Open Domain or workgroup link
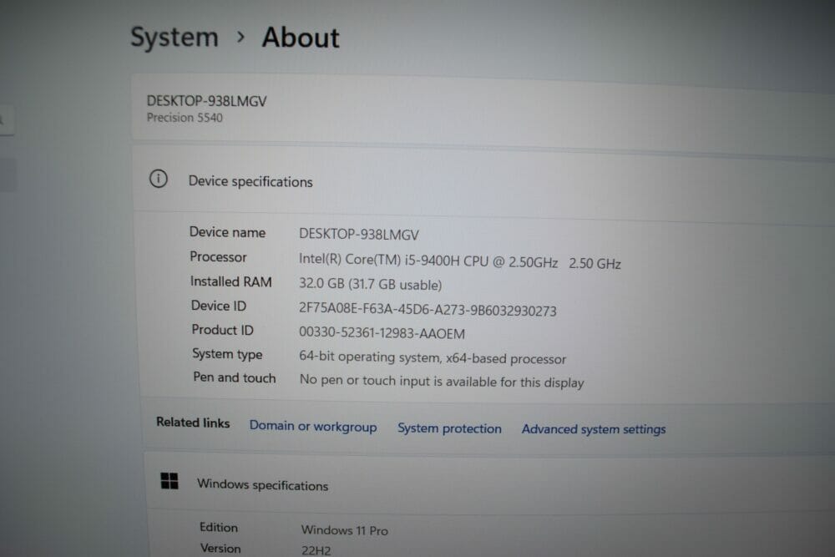Viewport: 835px width, 557px height. coord(313,427)
